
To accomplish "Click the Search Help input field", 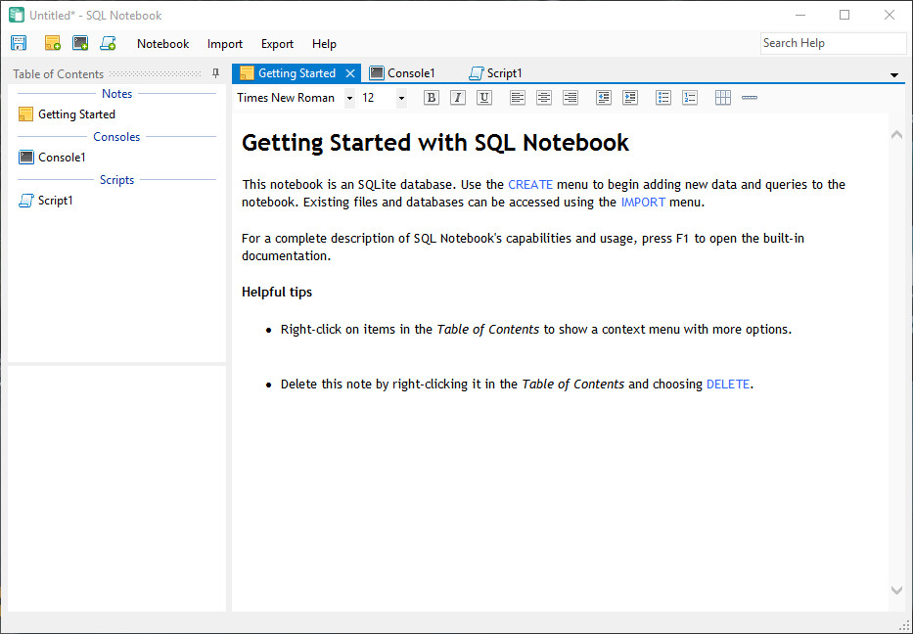I will (x=833, y=43).
